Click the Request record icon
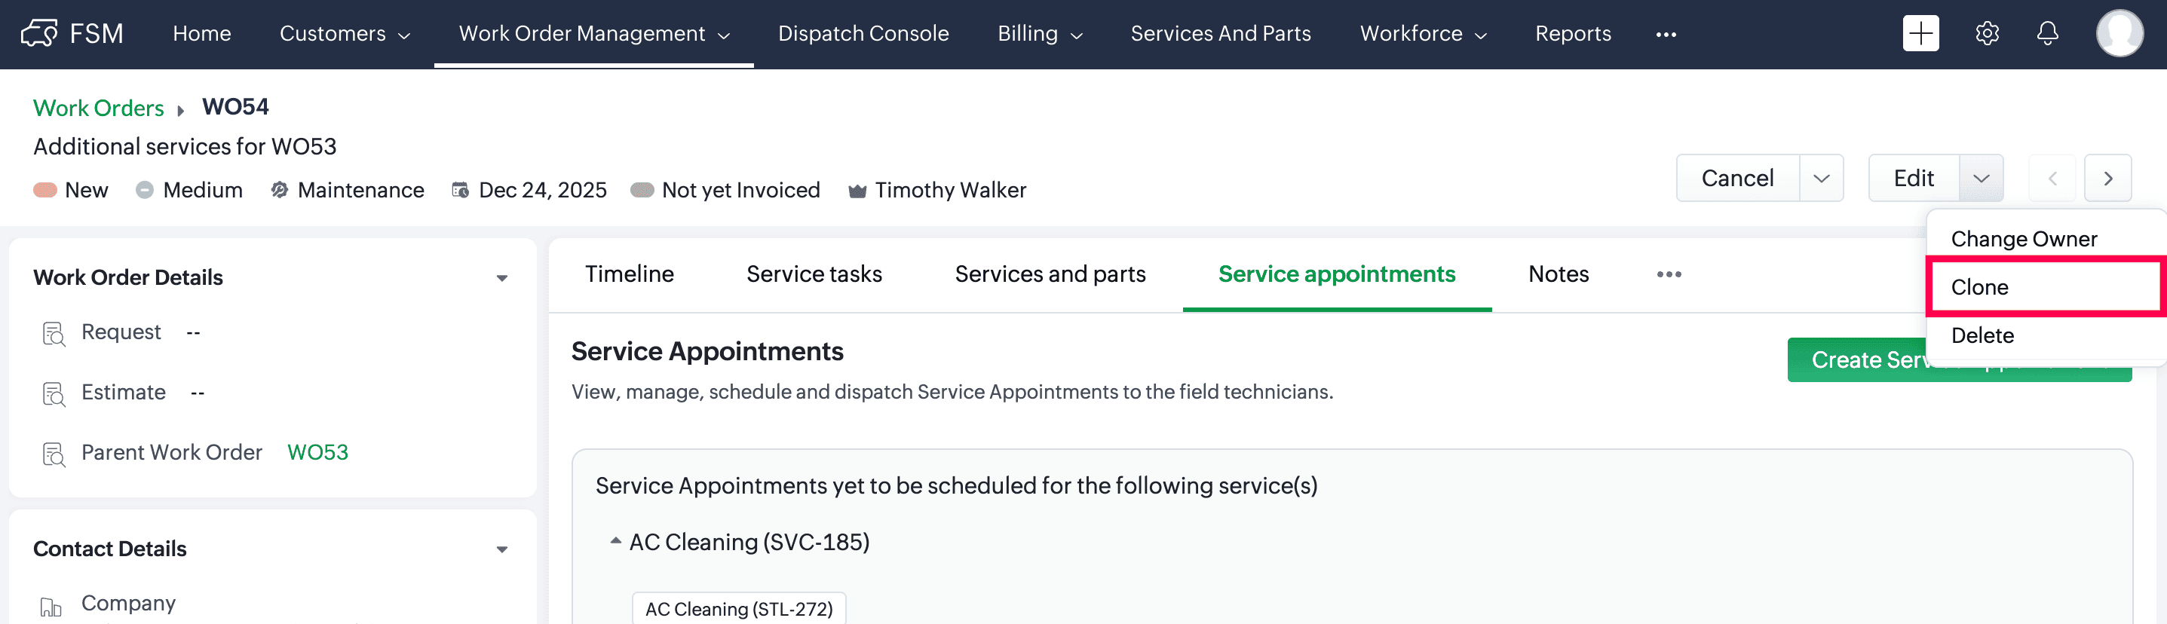The width and height of the screenshot is (2167, 624). pos(54,334)
